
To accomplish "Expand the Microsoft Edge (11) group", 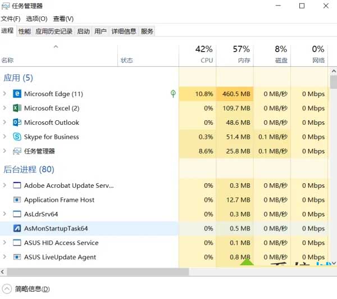I will pyautogui.click(x=4, y=93).
